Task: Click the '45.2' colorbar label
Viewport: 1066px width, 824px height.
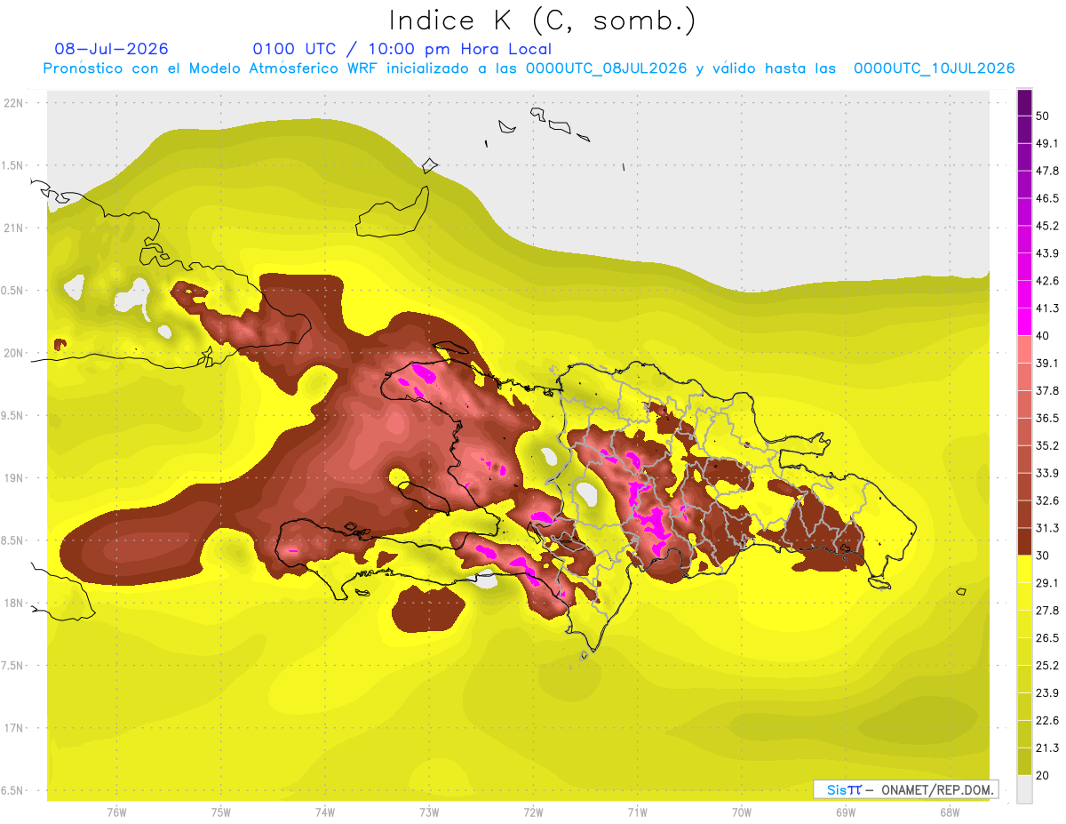Action: tap(1047, 226)
